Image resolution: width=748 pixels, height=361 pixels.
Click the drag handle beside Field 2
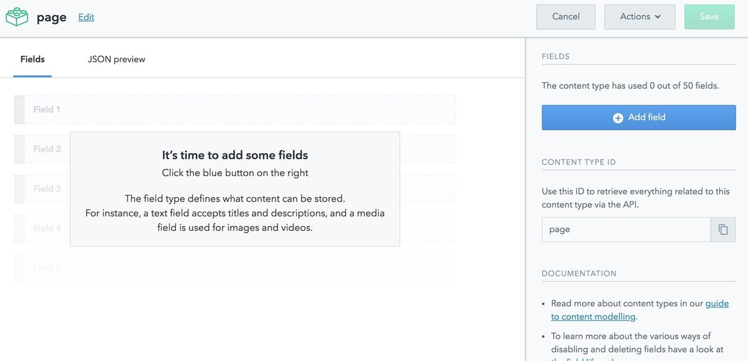click(x=19, y=149)
